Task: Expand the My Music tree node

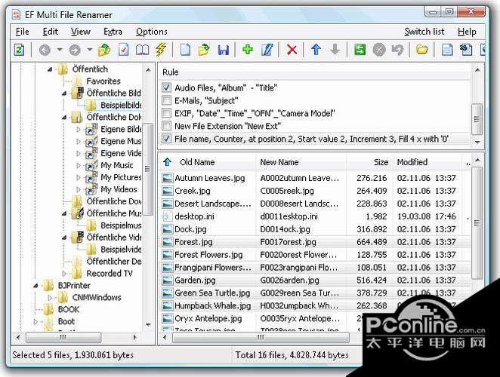Action: (79, 165)
